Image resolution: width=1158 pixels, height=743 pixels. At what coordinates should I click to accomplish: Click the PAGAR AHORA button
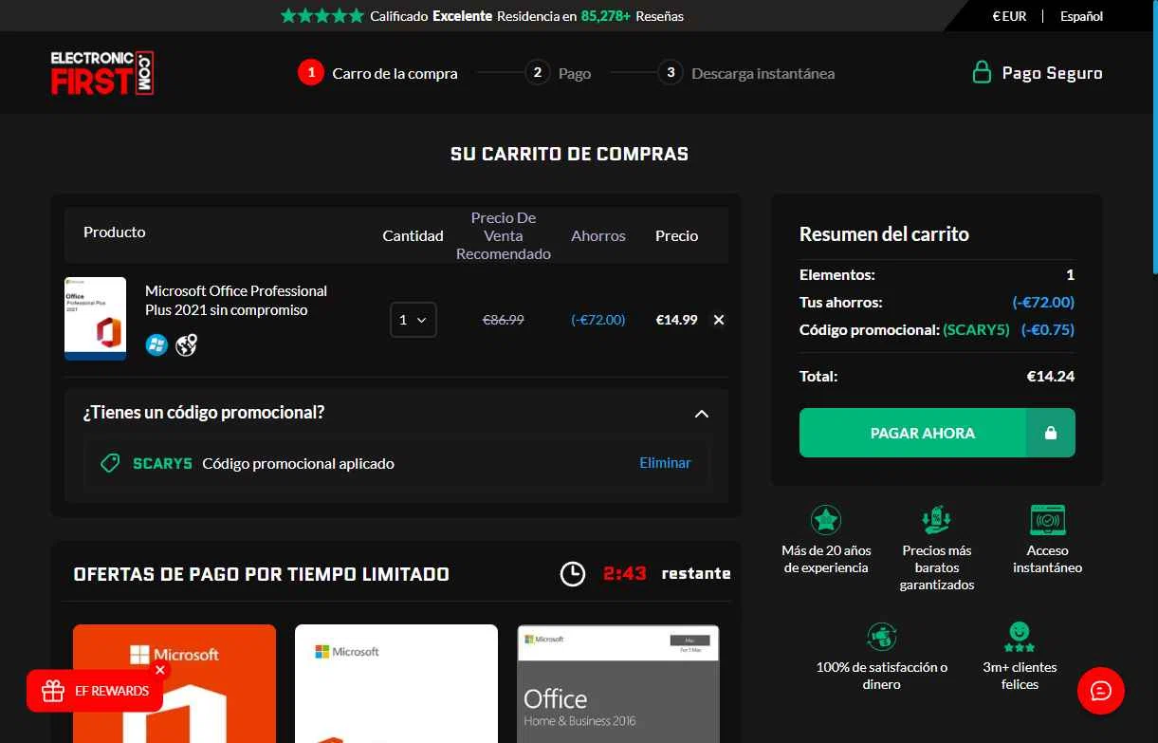click(x=937, y=433)
